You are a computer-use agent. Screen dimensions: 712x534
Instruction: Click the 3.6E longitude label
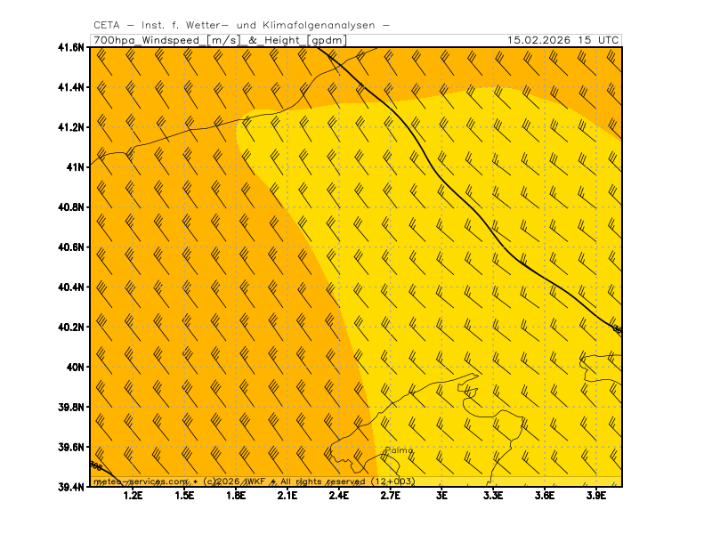click(x=545, y=496)
